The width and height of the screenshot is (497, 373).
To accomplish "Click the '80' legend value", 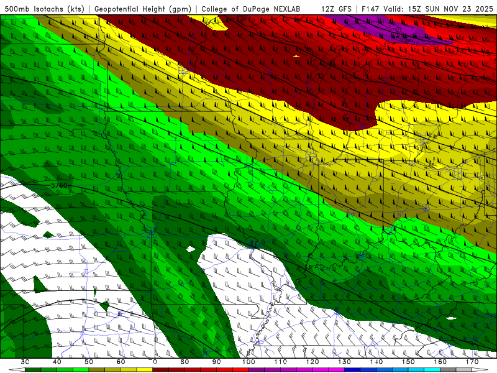I will coord(185,362).
